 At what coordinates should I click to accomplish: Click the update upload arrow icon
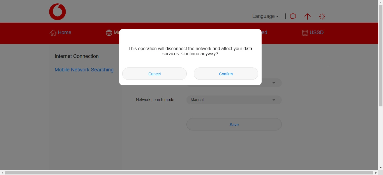pyautogui.click(x=308, y=17)
